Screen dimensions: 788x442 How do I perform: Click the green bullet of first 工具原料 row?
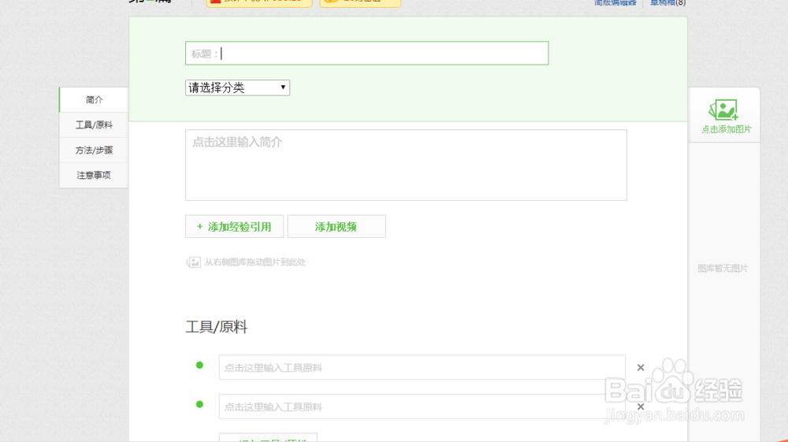tap(199, 365)
